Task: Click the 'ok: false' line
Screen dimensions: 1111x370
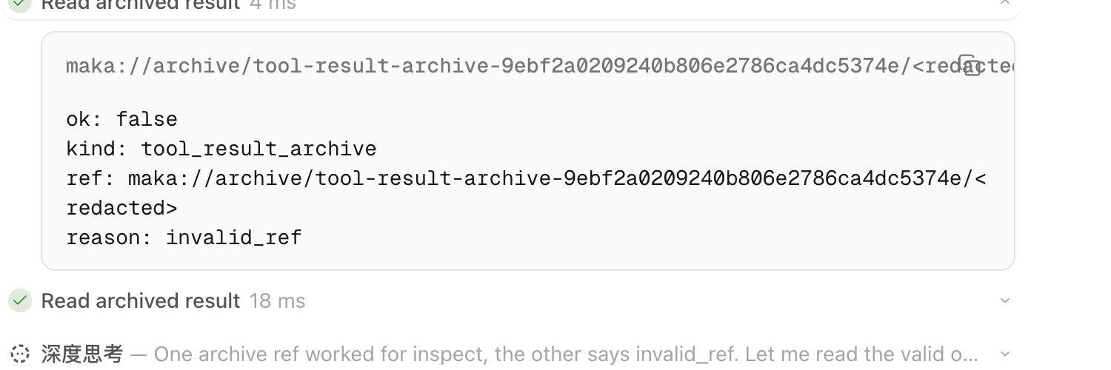Action: point(121,119)
